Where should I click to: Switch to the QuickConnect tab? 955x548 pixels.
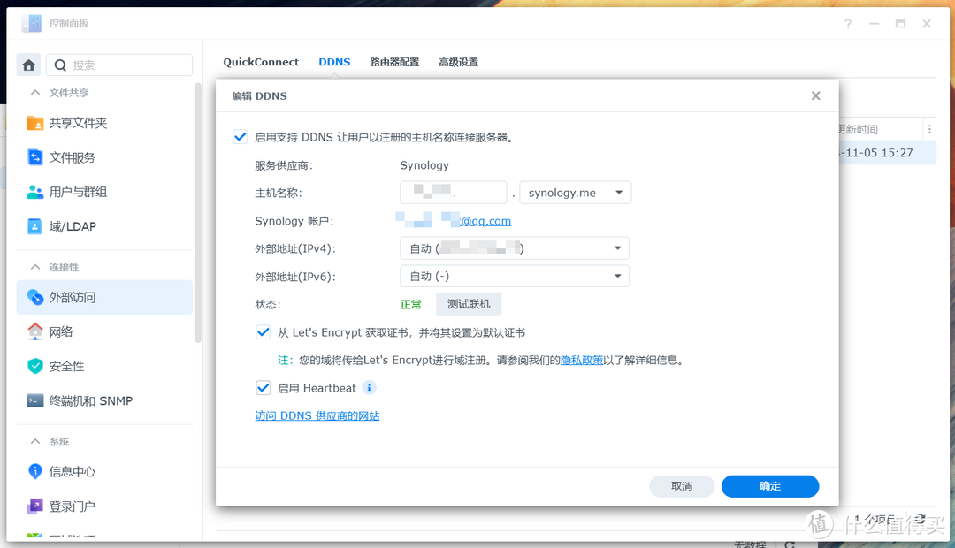(x=260, y=62)
